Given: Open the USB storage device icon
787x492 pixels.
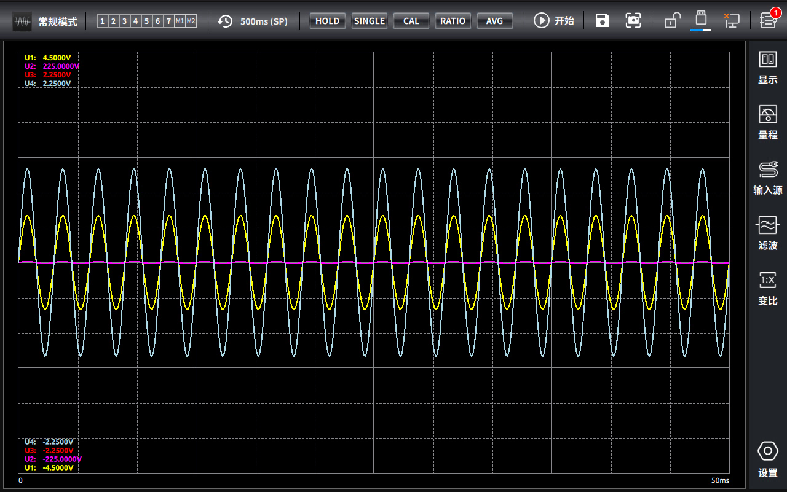Looking at the screenshot, I should (700, 20).
